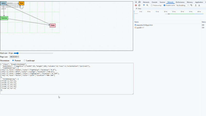Click the pink Delta node
This screenshot has height=116, width=206.
pos(53,25)
